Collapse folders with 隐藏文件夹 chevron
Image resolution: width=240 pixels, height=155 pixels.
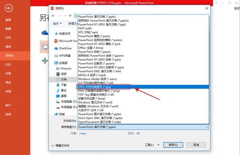coord(53,146)
